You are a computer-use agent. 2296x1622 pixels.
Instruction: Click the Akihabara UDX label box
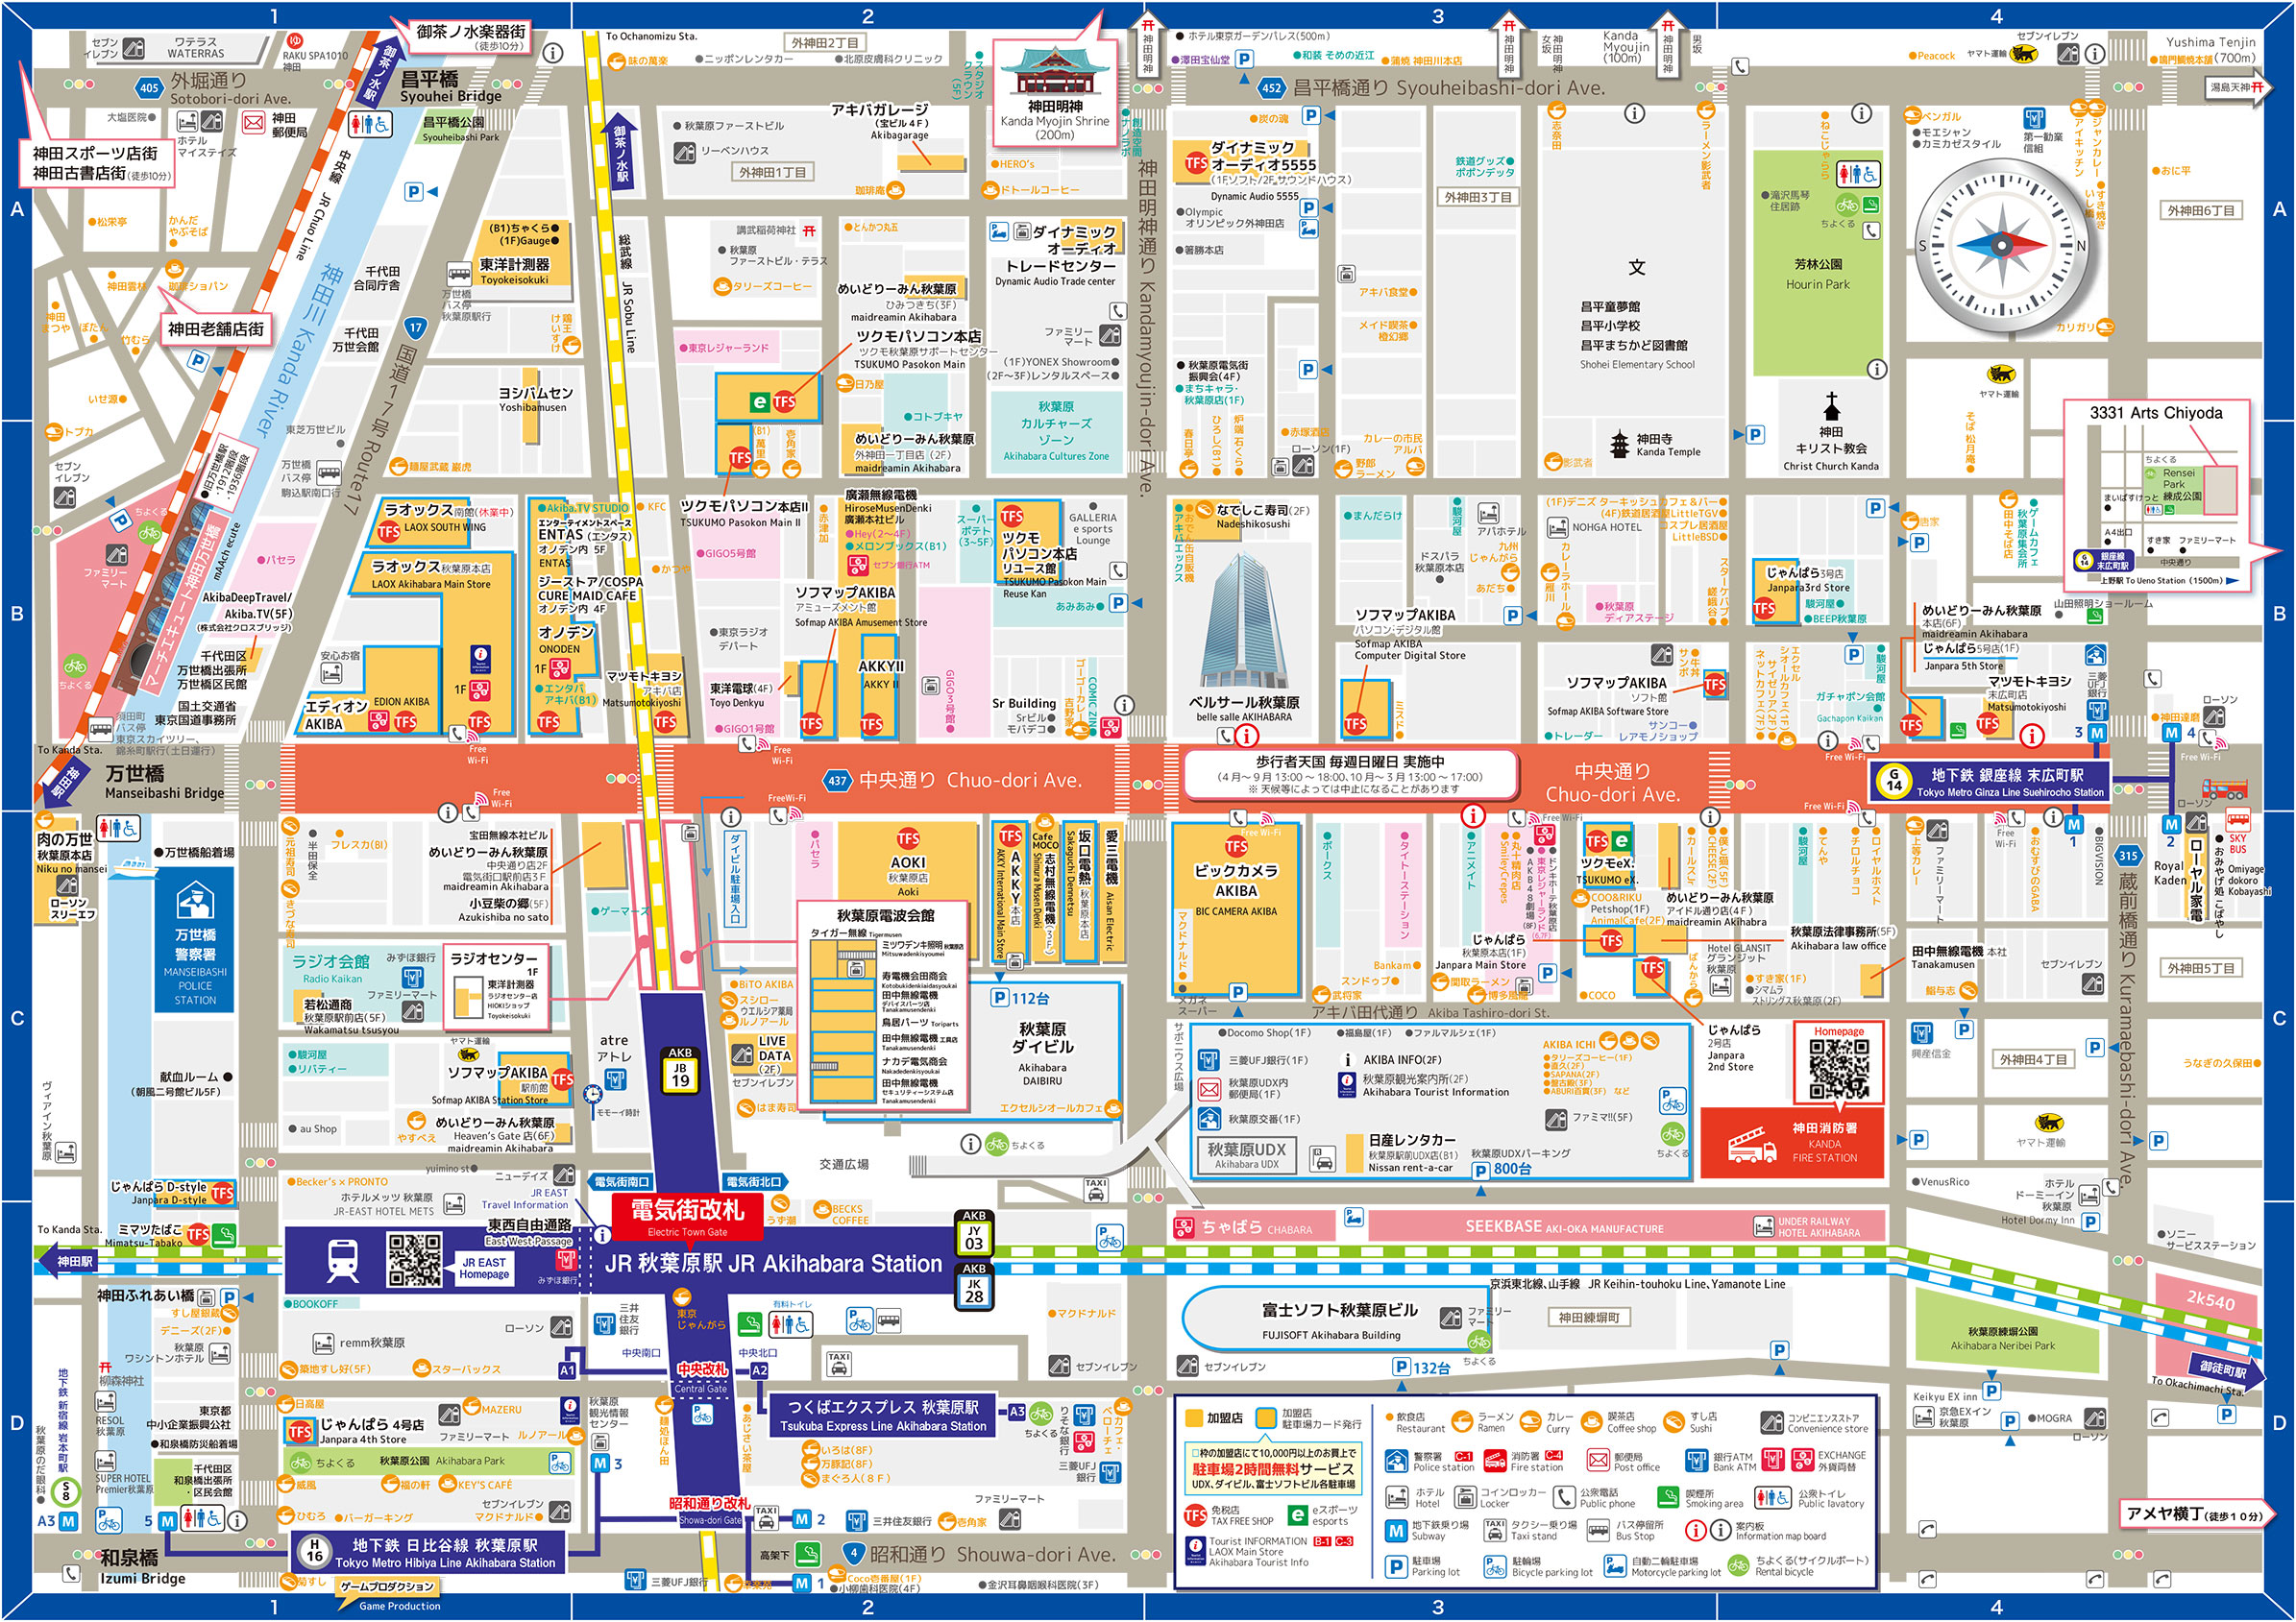coord(1247,1154)
